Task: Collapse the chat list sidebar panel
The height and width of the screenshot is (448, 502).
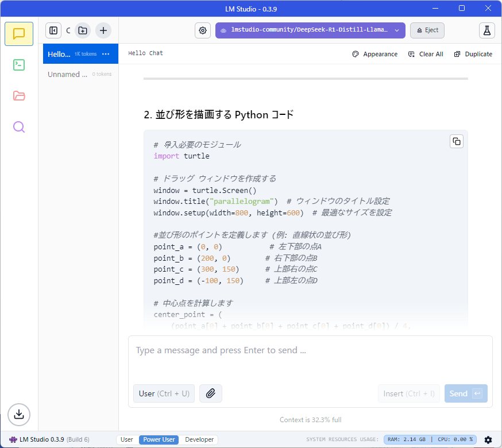Action: click(53, 30)
